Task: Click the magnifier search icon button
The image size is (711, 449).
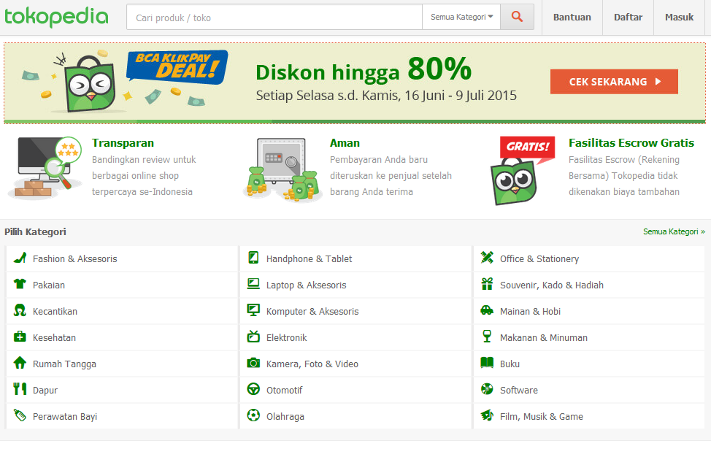Action: pos(517,18)
